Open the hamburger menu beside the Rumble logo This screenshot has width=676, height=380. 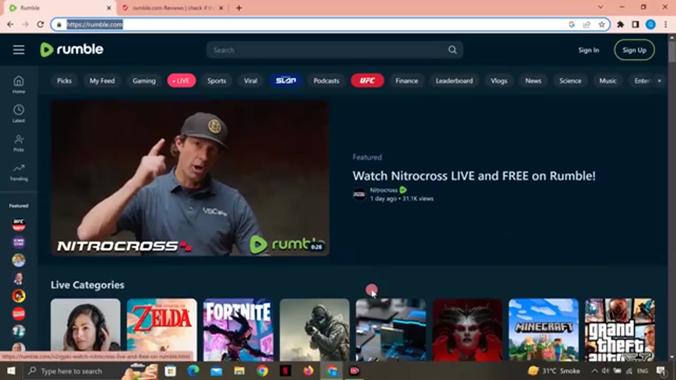tap(18, 50)
